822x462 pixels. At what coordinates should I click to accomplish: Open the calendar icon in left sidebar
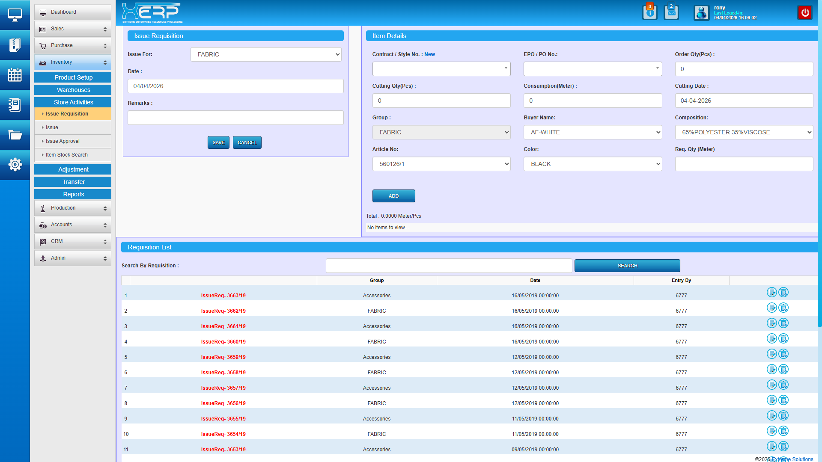tap(15, 75)
